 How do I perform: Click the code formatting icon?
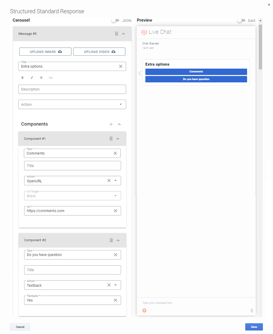[x=51, y=78]
